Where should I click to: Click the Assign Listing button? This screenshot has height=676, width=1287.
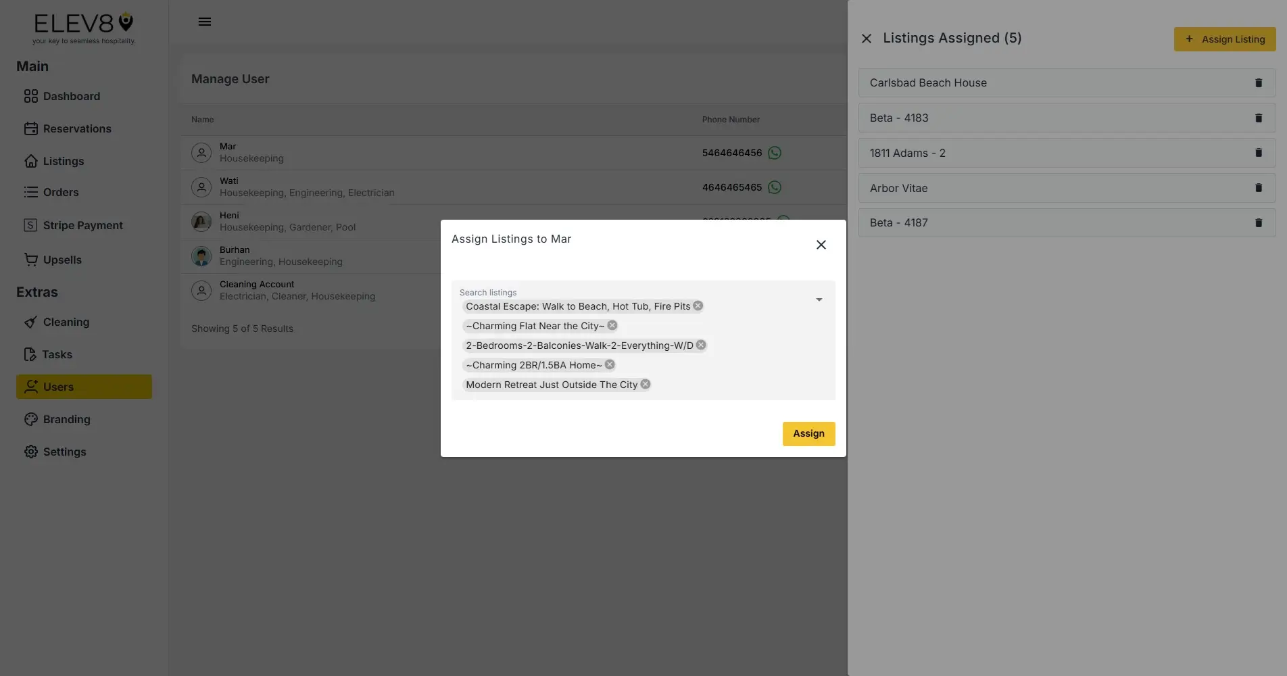[1224, 39]
